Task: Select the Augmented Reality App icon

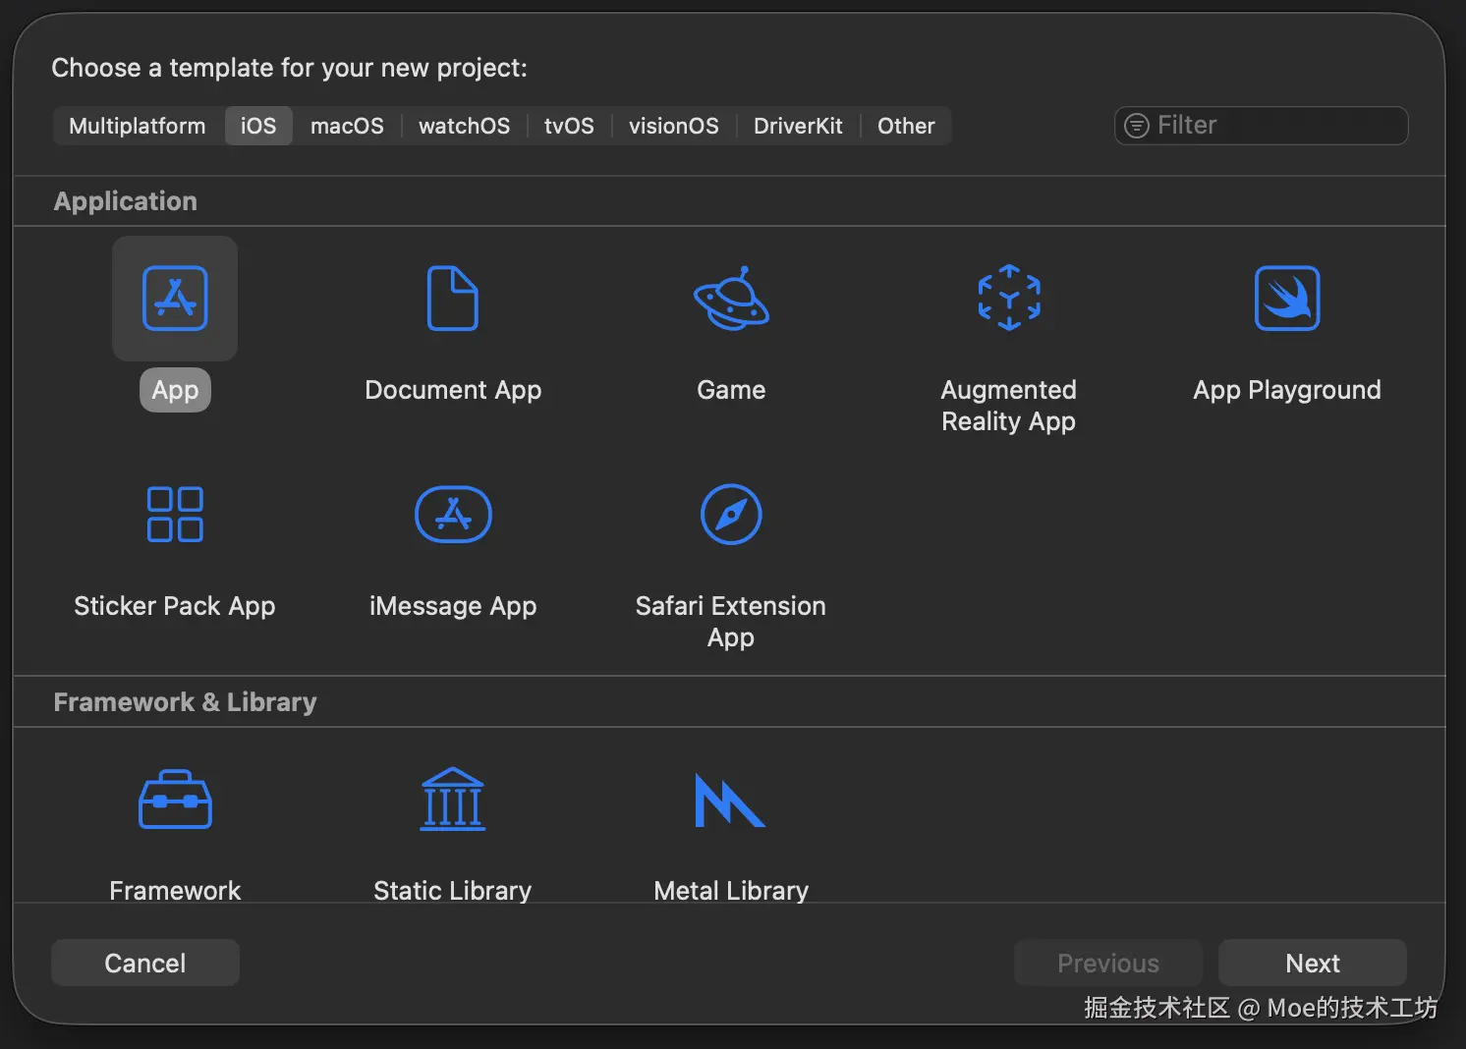Action: click(1008, 299)
